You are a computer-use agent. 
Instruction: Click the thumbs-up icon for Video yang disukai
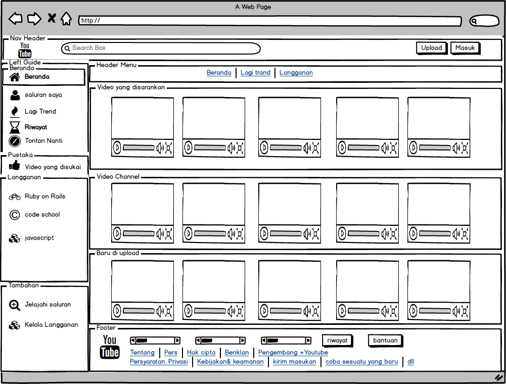pos(14,166)
